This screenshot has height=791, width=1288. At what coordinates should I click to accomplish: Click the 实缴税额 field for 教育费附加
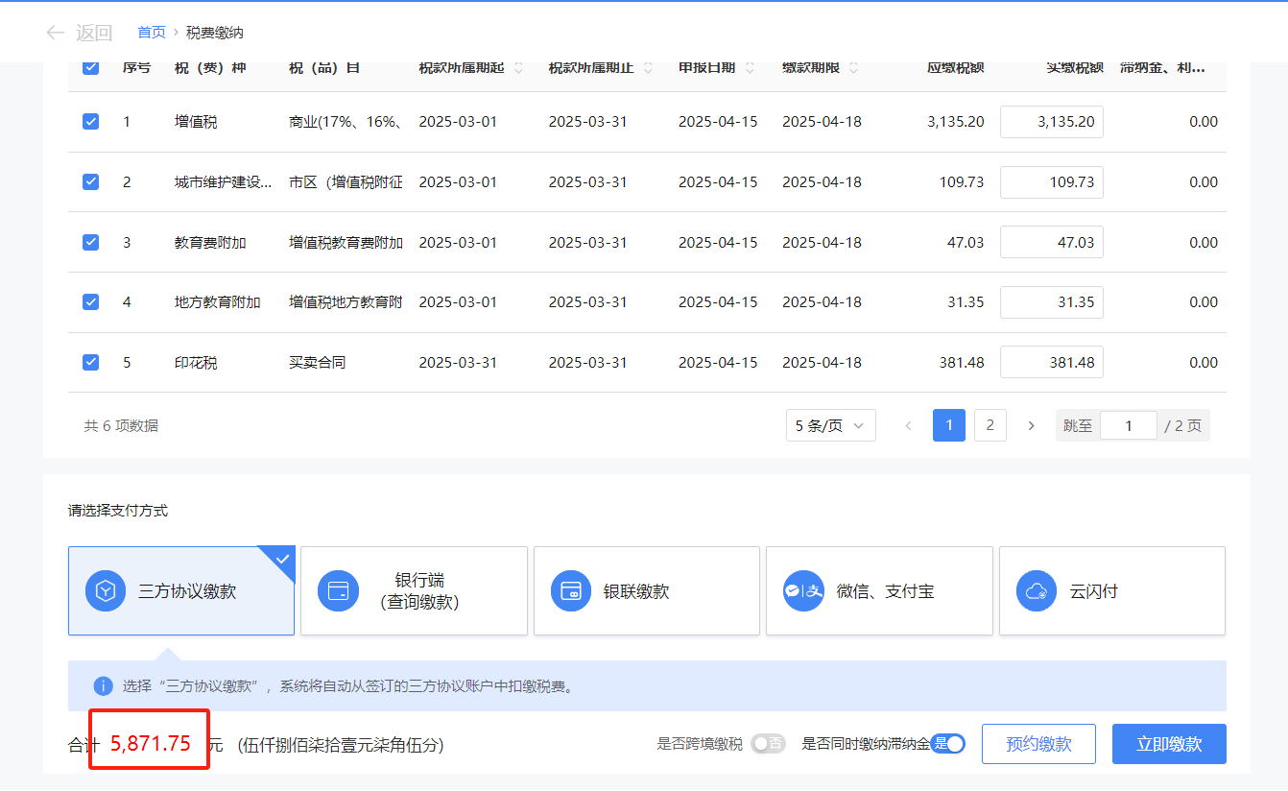[x=1051, y=242]
